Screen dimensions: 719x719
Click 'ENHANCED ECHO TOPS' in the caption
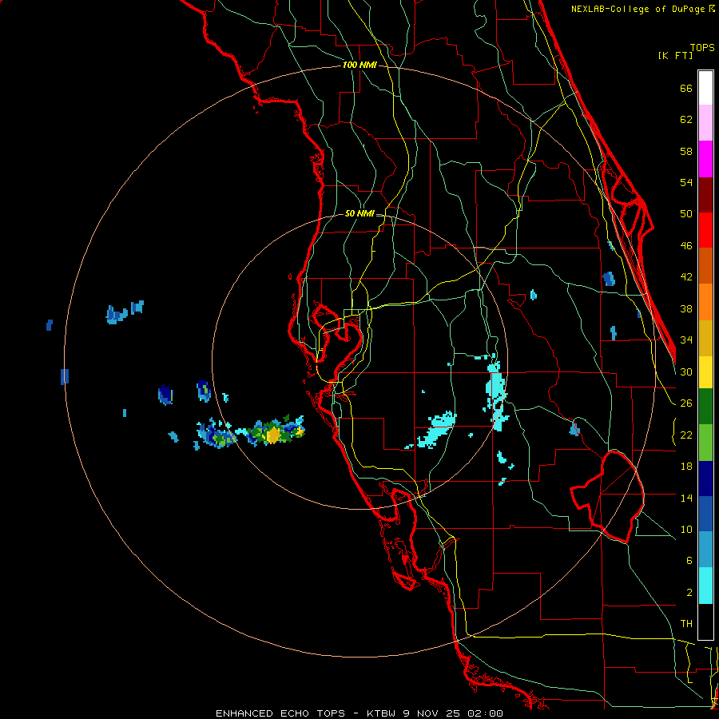pyautogui.click(x=280, y=713)
